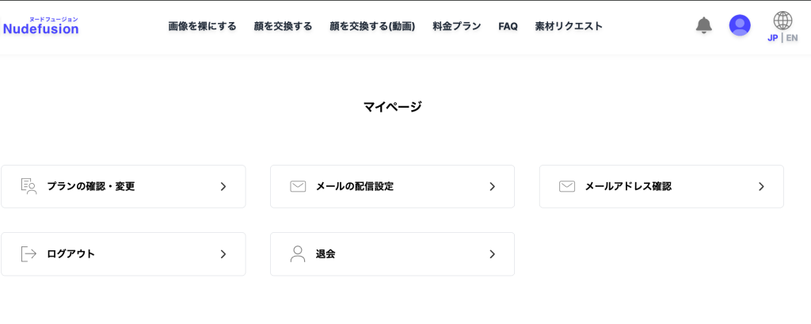811x324 pixels.
Task: Click the envelope icon beside メールアドレス確認
Action: point(567,186)
